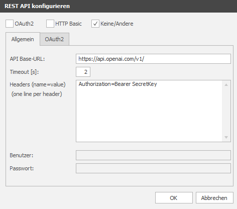Click the 'API Base-URL:' label
Screen dimensions: 237x209
tap(27, 59)
